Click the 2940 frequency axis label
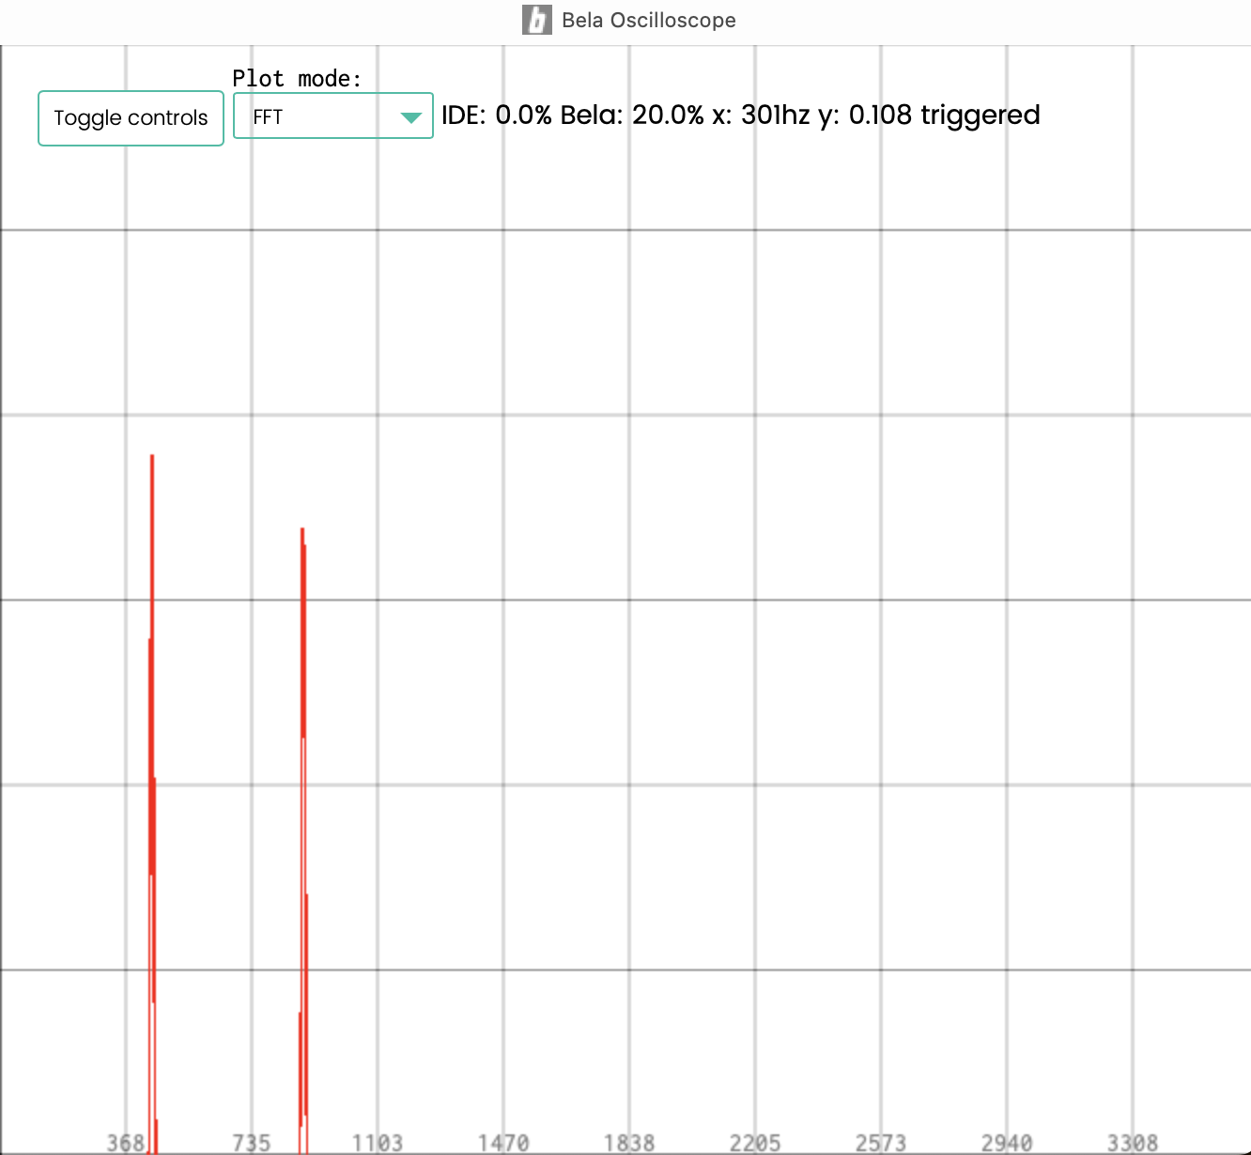Screen dimensions: 1251x1155 [1007, 1143]
